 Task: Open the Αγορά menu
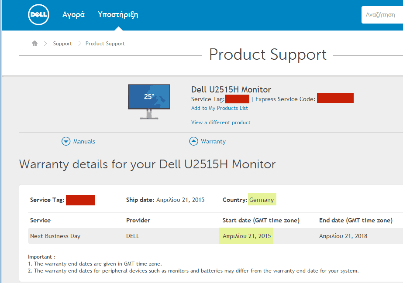point(73,15)
